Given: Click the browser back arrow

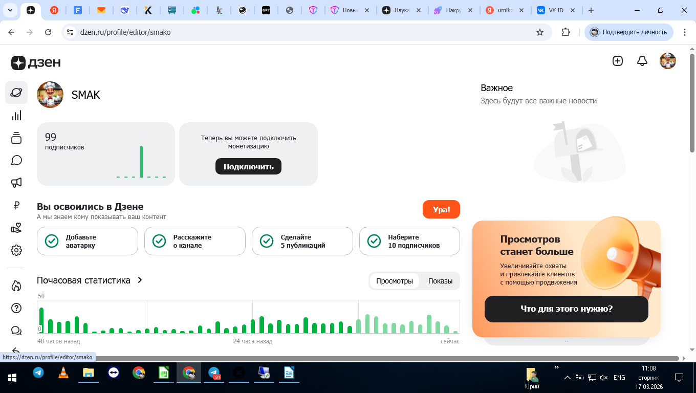Looking at the screenshot, I should pyautogui.click(x=11, y=32).
